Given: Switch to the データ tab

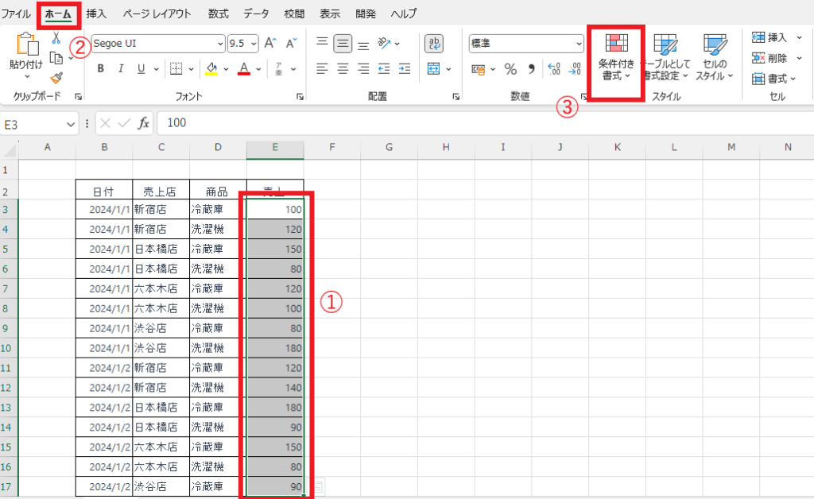Looking at the screenshot, I should pos(257,14).
